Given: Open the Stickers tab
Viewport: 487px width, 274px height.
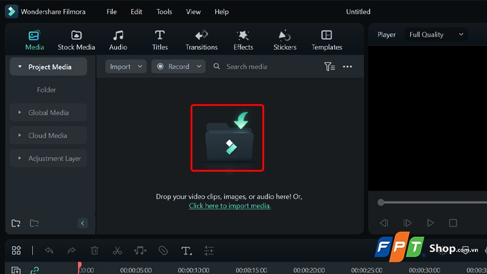Looking at the screenshot, I should coord(285,40).
